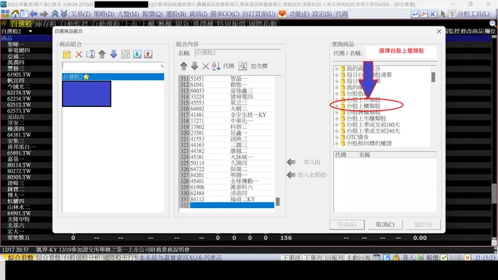
Task: Select row 331 福貞二KY
Action: click(227, 199)
